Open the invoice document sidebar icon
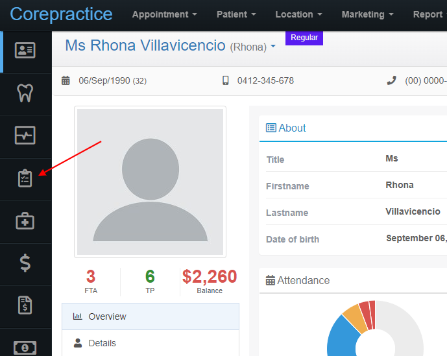The height and width of the screenshot is (356, 447). pyautogui.click(x=25, y=305)
